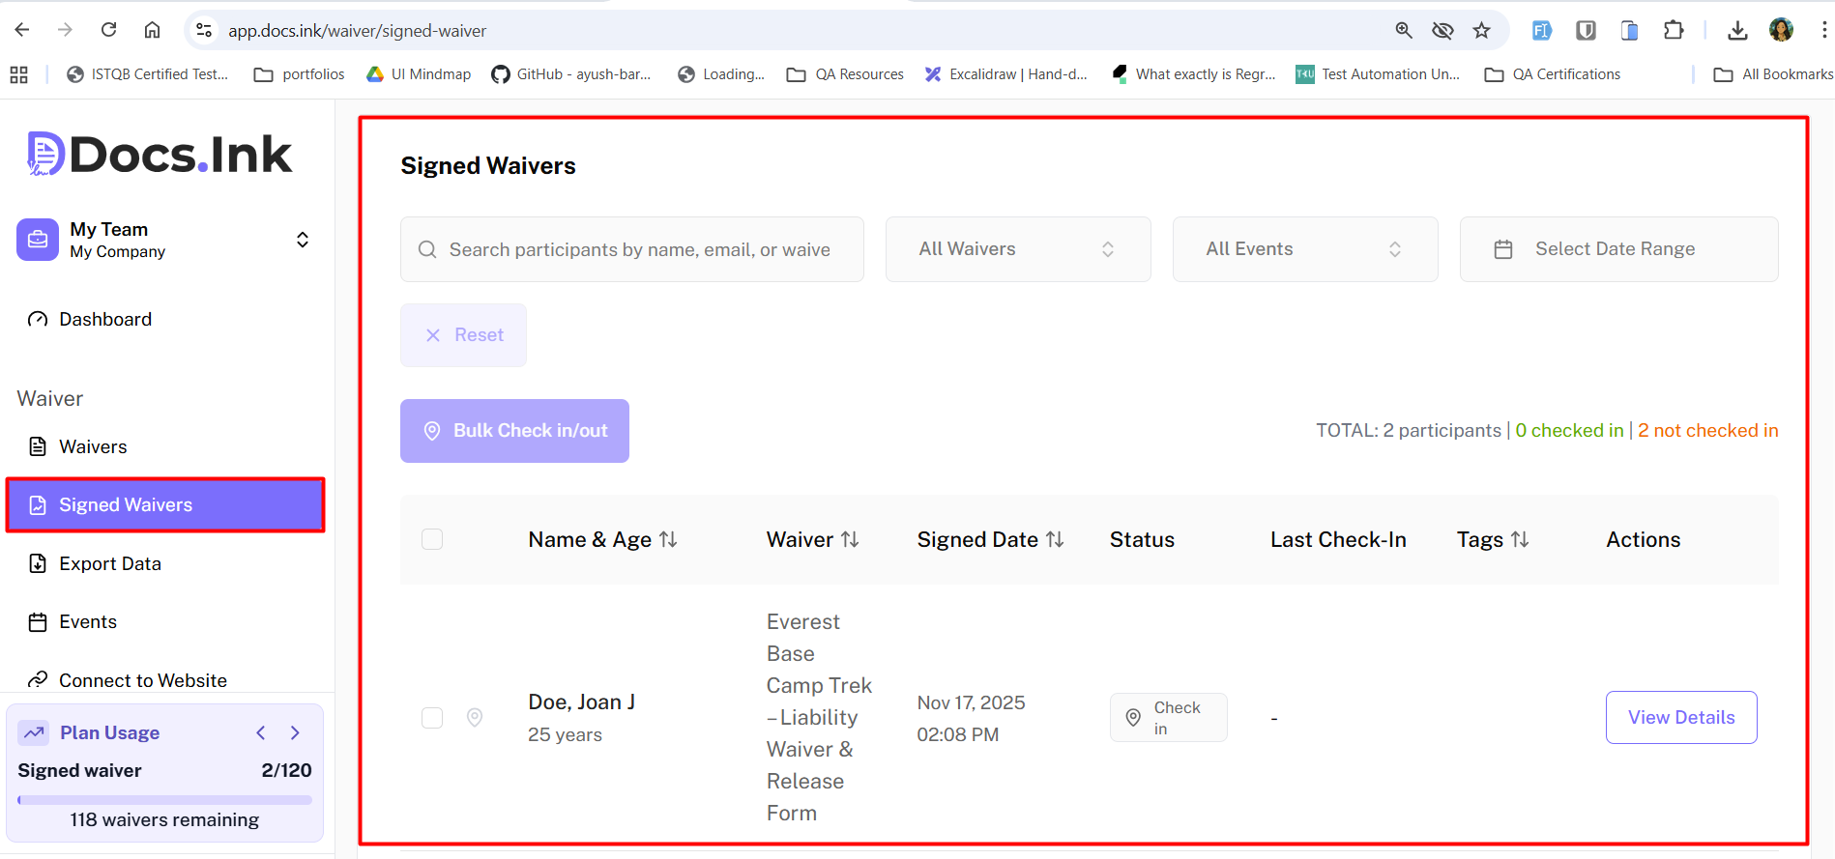Go to next Plan Usage item

click(296, 733)
